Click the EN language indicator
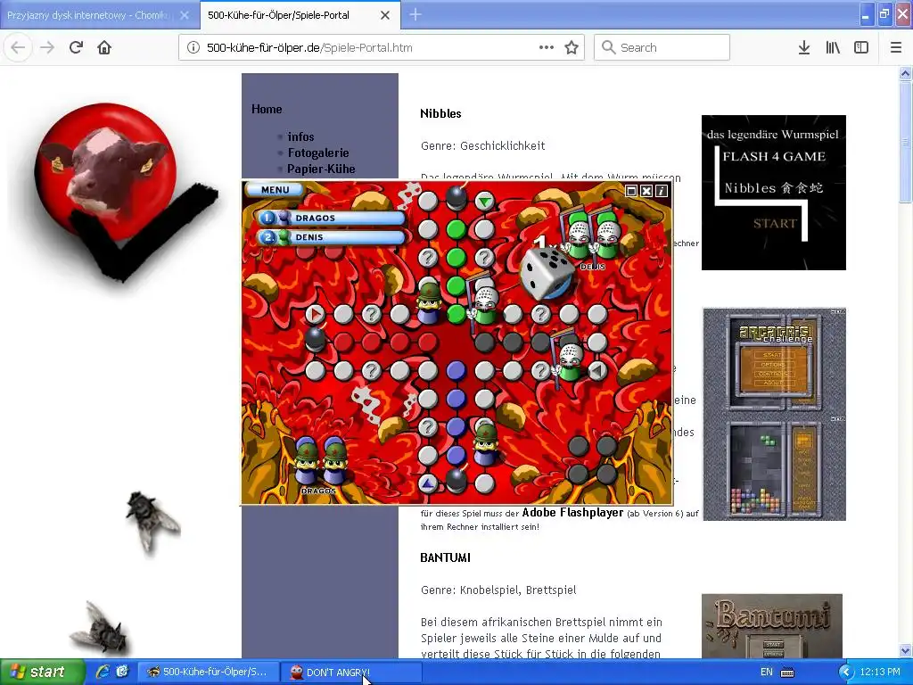The width and height of the screenshot is (913, 685). tap(766, 672)
